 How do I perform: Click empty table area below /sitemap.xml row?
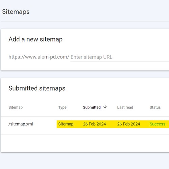(x=85, y=143)
